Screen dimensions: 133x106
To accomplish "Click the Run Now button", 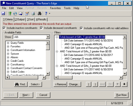I will tap(121, 95).
